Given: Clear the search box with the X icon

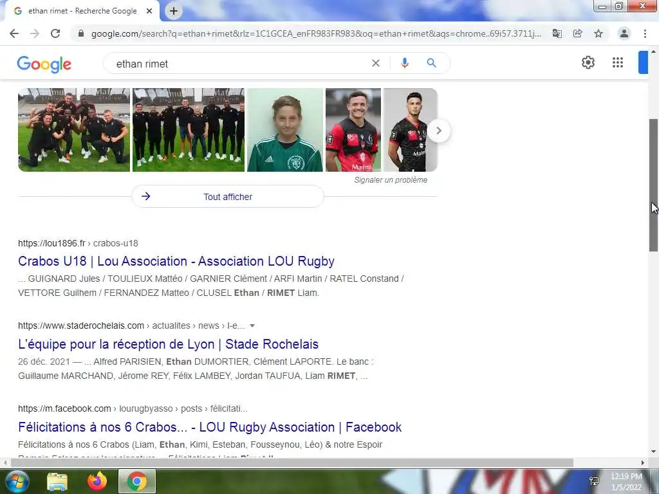Looking at the screenshot, I should click(376, 63).
